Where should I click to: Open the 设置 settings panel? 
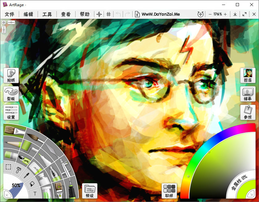pyautogui.click(x=11, y=112)
